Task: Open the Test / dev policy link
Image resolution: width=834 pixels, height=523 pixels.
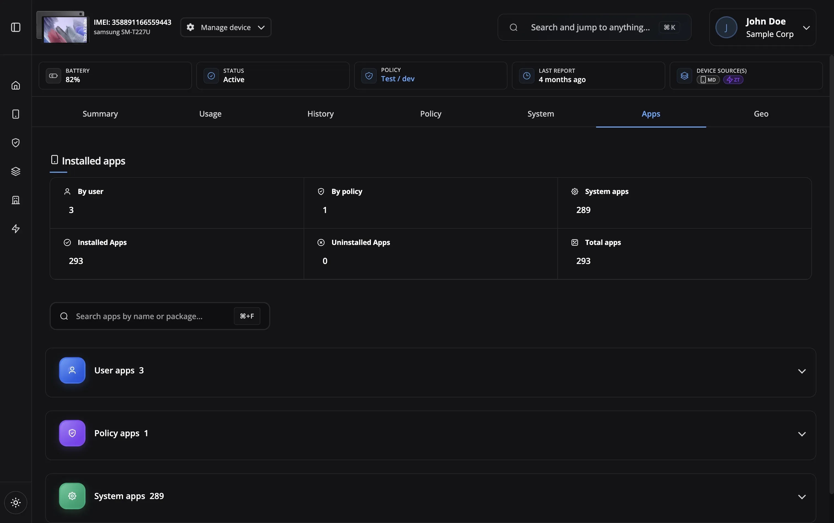Action: [397, 79]
